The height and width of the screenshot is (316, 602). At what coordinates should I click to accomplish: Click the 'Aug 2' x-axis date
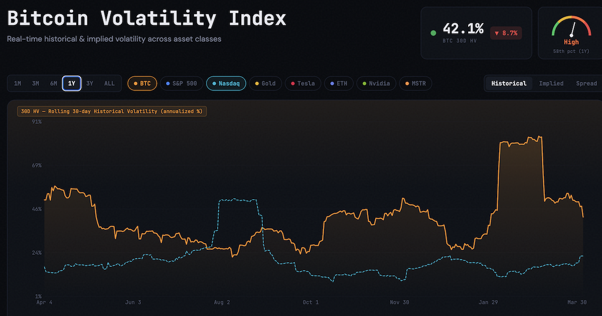[x=222, y=302]
